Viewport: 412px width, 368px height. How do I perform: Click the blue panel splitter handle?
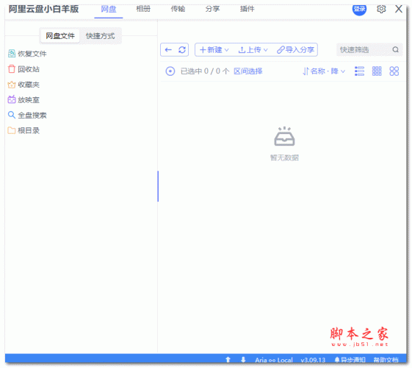158,186
